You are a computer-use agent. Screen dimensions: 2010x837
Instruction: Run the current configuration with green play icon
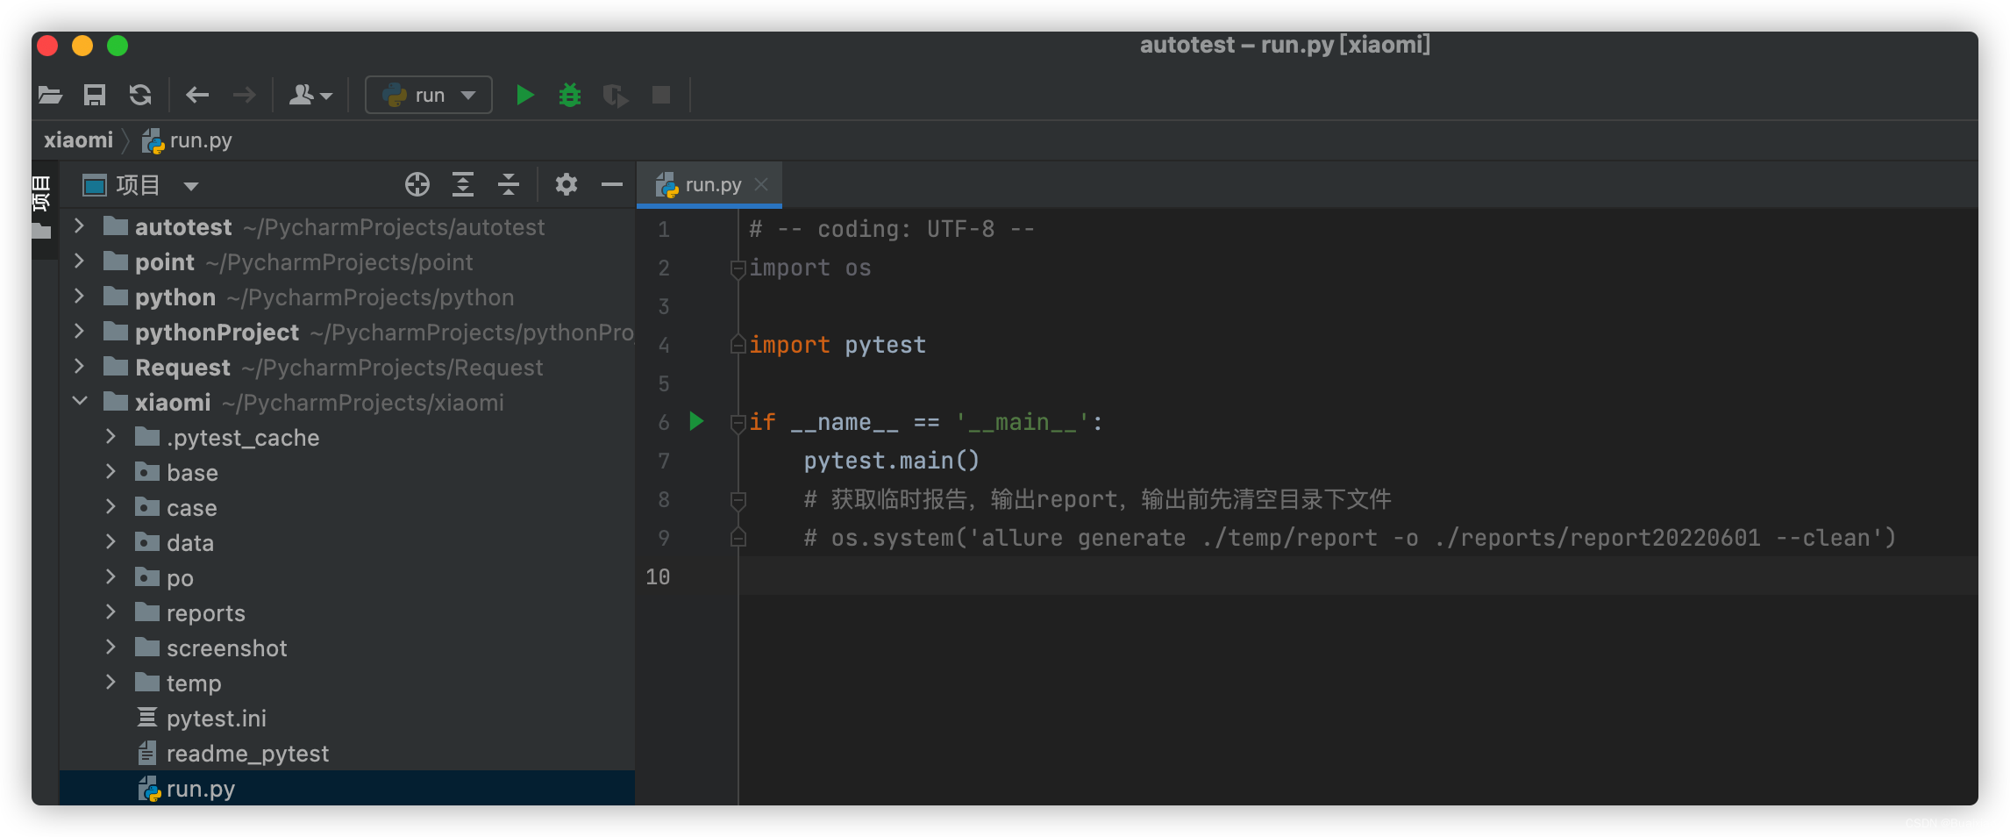(x=525, y=95)
